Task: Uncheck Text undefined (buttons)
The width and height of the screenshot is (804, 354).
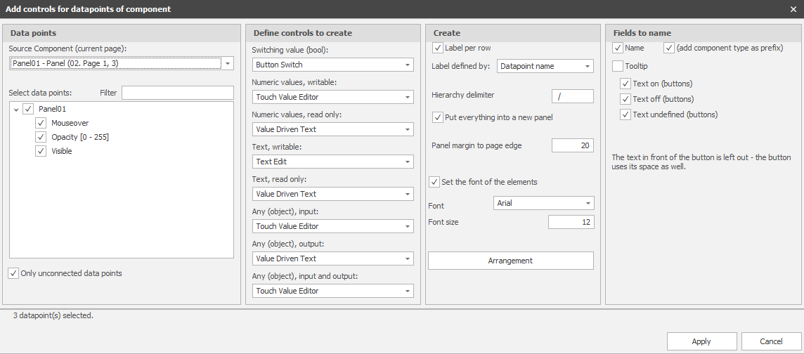Action: point(625,114)
